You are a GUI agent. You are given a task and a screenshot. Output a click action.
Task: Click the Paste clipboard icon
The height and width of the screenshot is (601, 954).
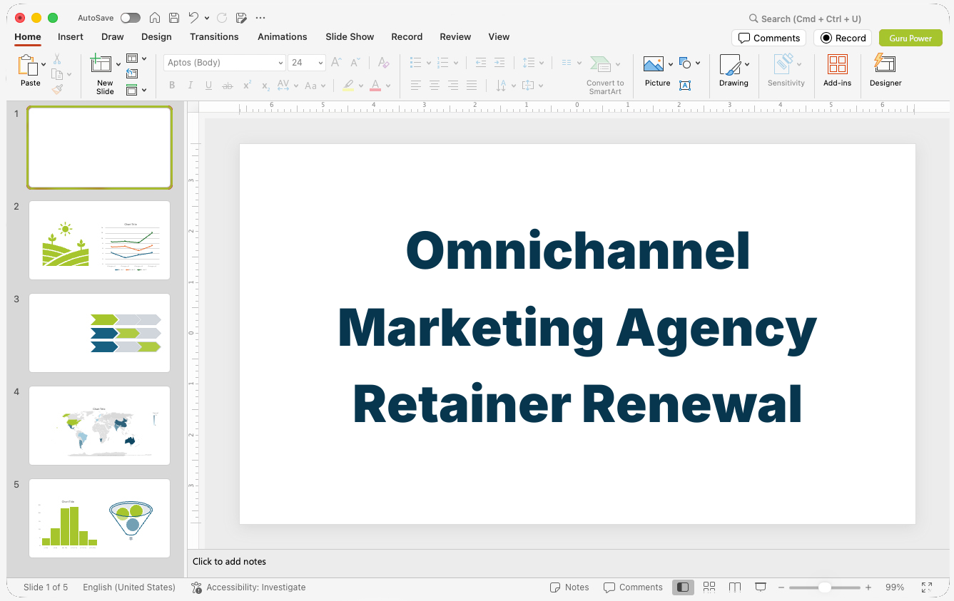(x=29, y=65)
